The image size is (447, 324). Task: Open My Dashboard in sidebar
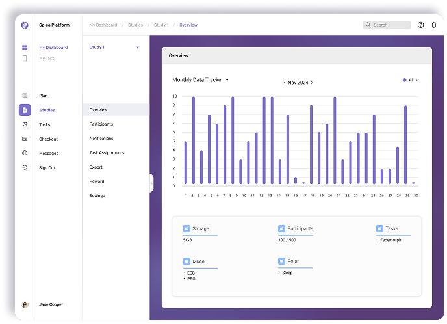point(53,47)
